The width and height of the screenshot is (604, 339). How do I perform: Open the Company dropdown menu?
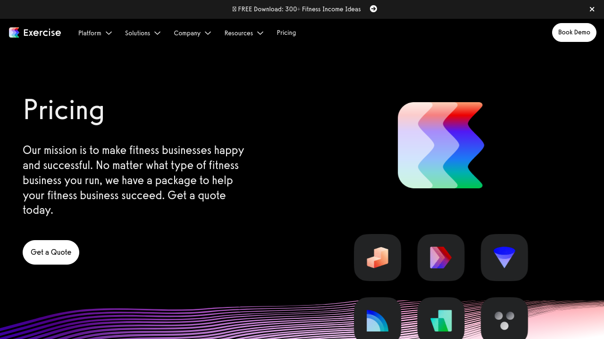[192, 33]
